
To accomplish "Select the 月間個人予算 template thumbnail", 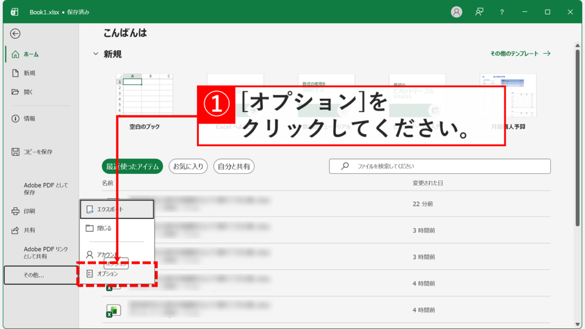I will coord(508,95).
